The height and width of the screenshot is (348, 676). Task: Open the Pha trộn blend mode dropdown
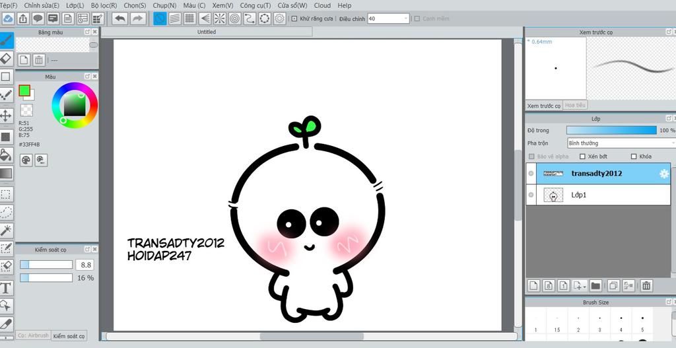pos(621,143)
